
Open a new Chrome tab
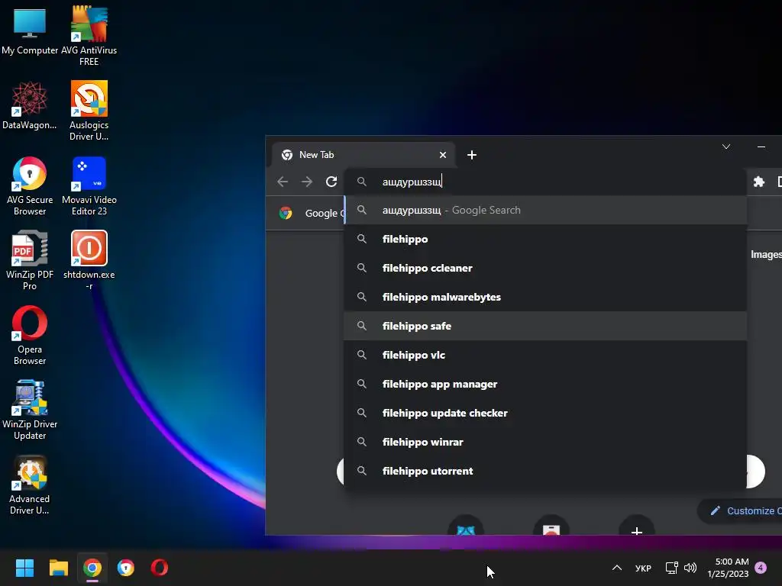tap(472, 155)
